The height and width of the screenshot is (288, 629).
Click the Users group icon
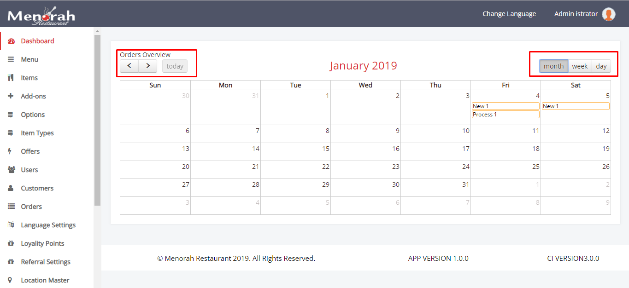coord(11,170)
